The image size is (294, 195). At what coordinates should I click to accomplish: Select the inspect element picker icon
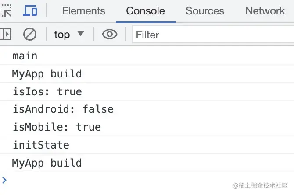click(5, 10)
